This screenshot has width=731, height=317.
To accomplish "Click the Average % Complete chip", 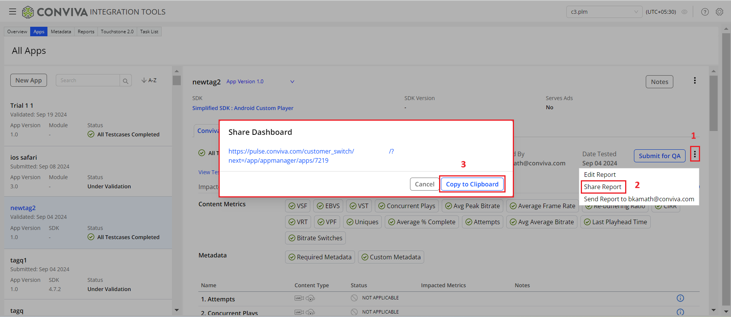I will 422,222.
